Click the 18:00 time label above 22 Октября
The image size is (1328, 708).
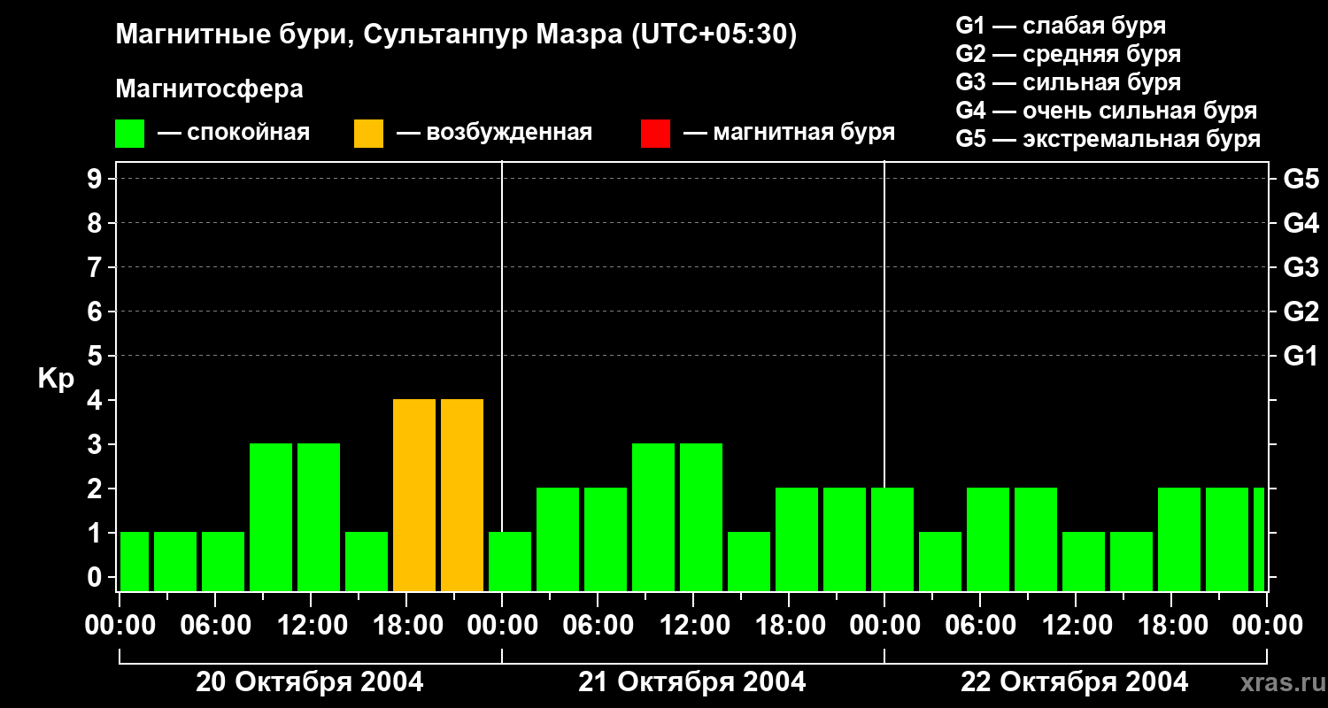(1171, 625)
